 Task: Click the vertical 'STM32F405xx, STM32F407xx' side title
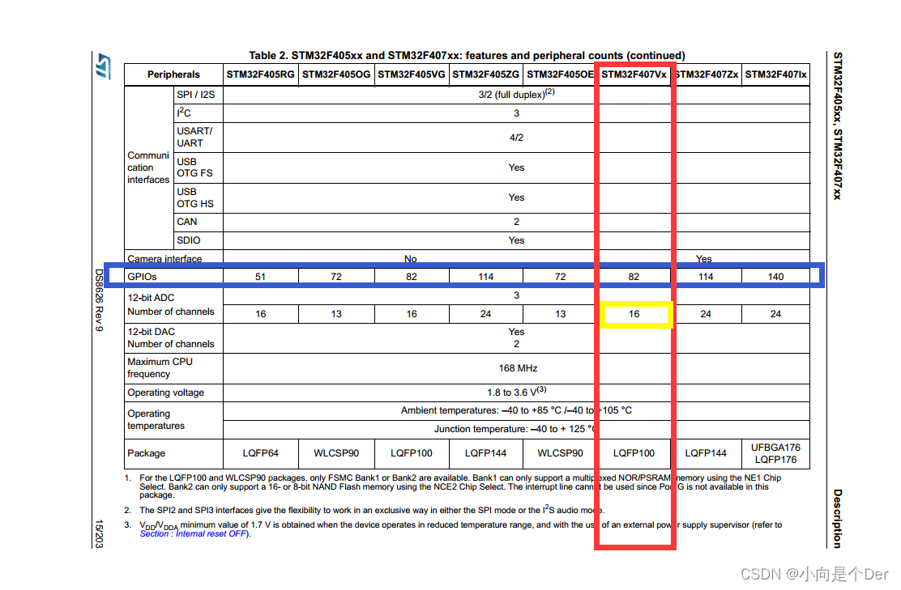[x=838, y=125]
